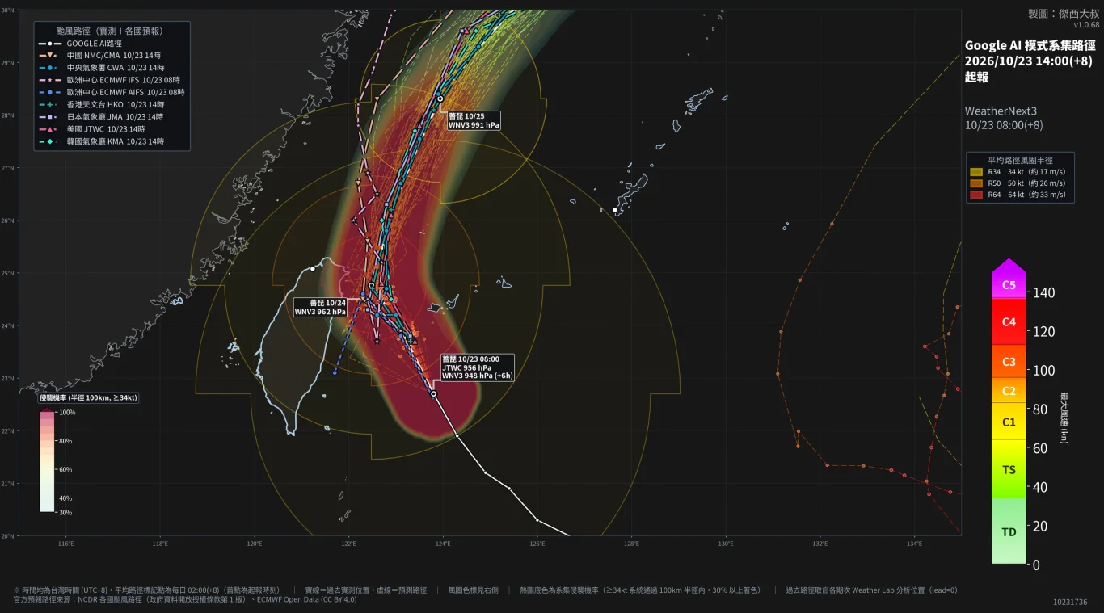Select the 美國 JTWC pink triangle legend marker
The image size is (1104, 613).
click(49, 129)
